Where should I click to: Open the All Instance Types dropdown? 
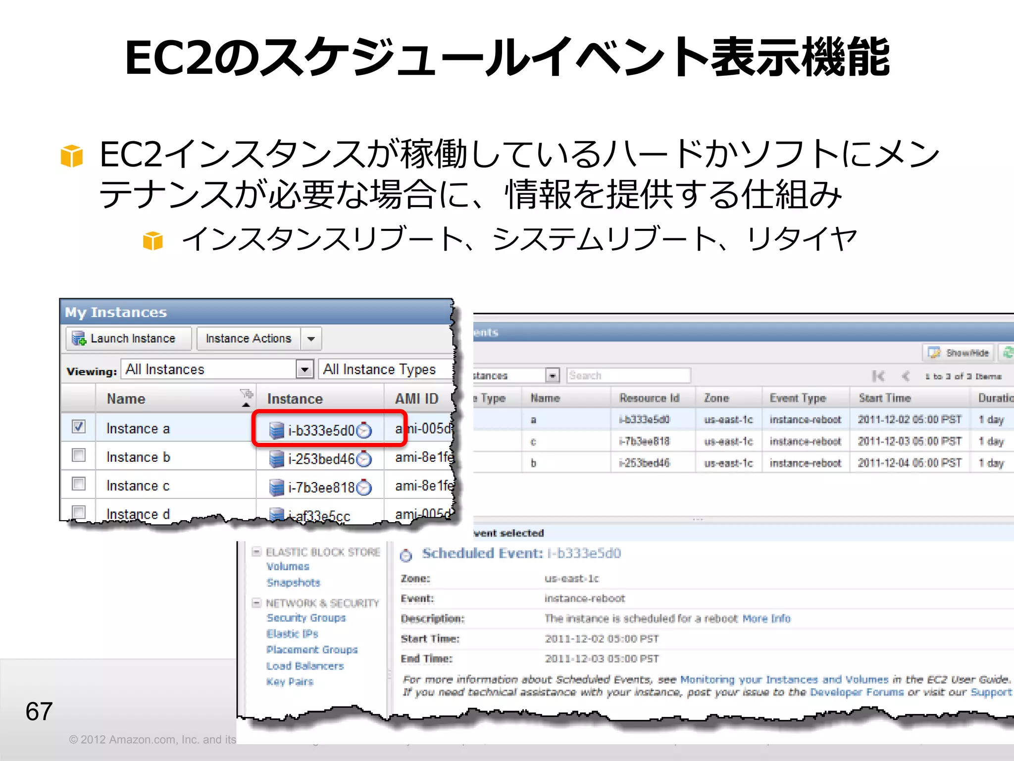[386, 369]
